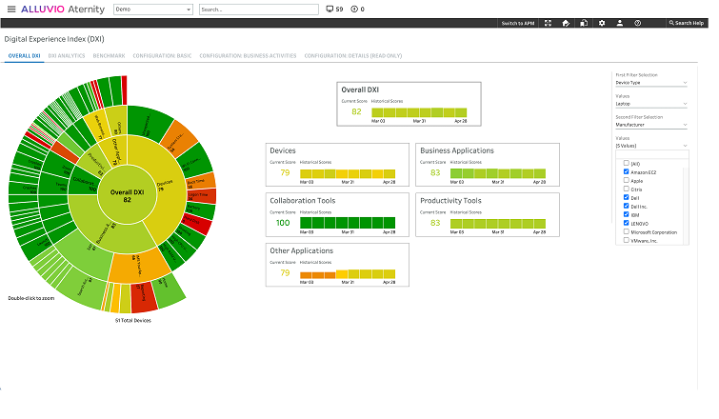Image resolution: width=719 pixels, height=419 pixels.
Task: Click the Search Help link
Action: (x=687, y=23)
